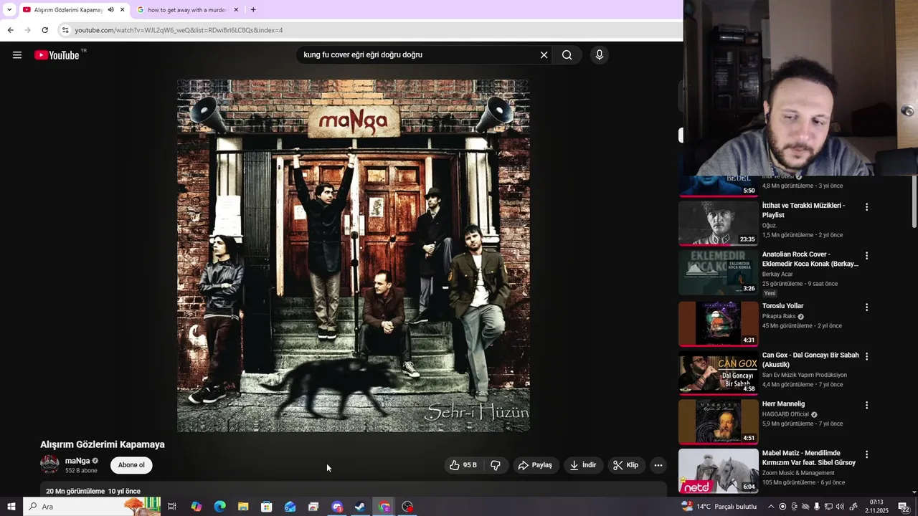This screenshot has width=918, height=516.
Task: Click '20 Mn görüntüleme 10 yıl önce' description
Action: (93, 492)
